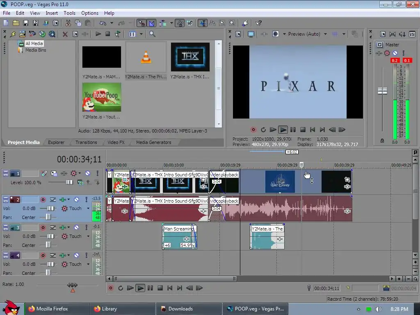Solo video track 1 exclamation icon

click(x=98, y=173)
